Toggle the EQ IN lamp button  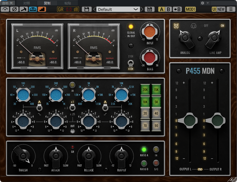tap(72, 85)
